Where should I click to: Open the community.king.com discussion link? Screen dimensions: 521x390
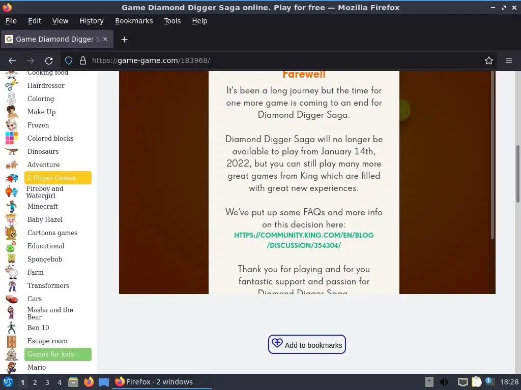click(304, 240)
